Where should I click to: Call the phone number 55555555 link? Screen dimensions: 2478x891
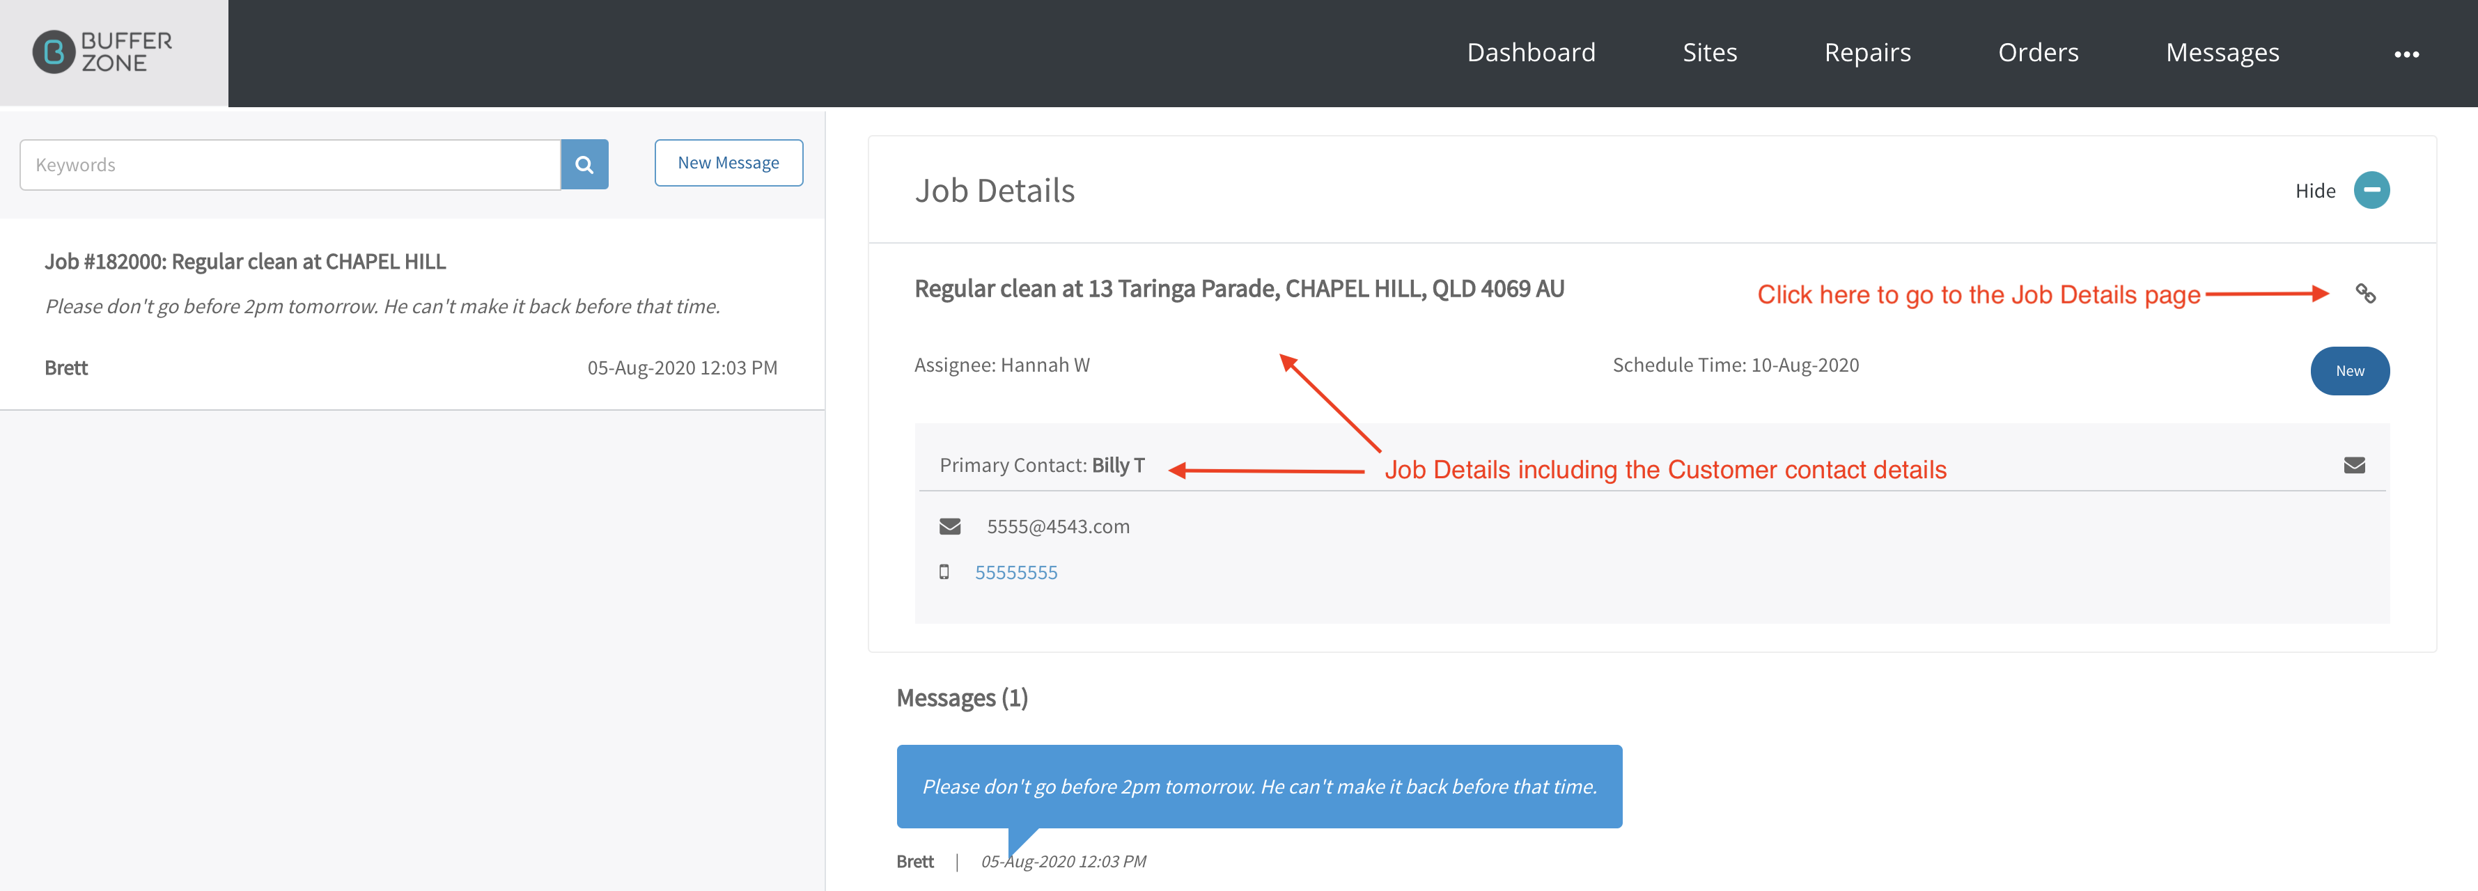(x=1016, y=572)
